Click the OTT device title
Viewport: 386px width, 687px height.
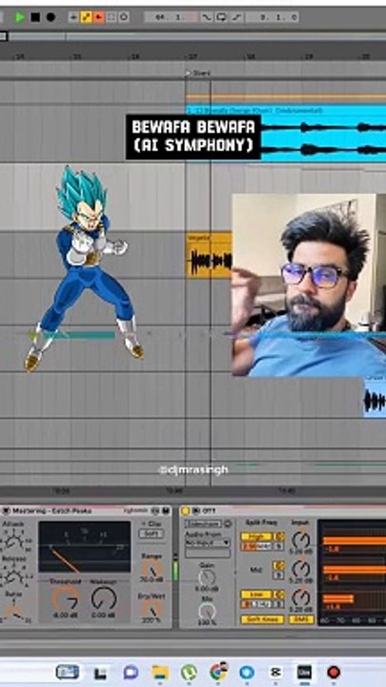[x=207, y=510]
